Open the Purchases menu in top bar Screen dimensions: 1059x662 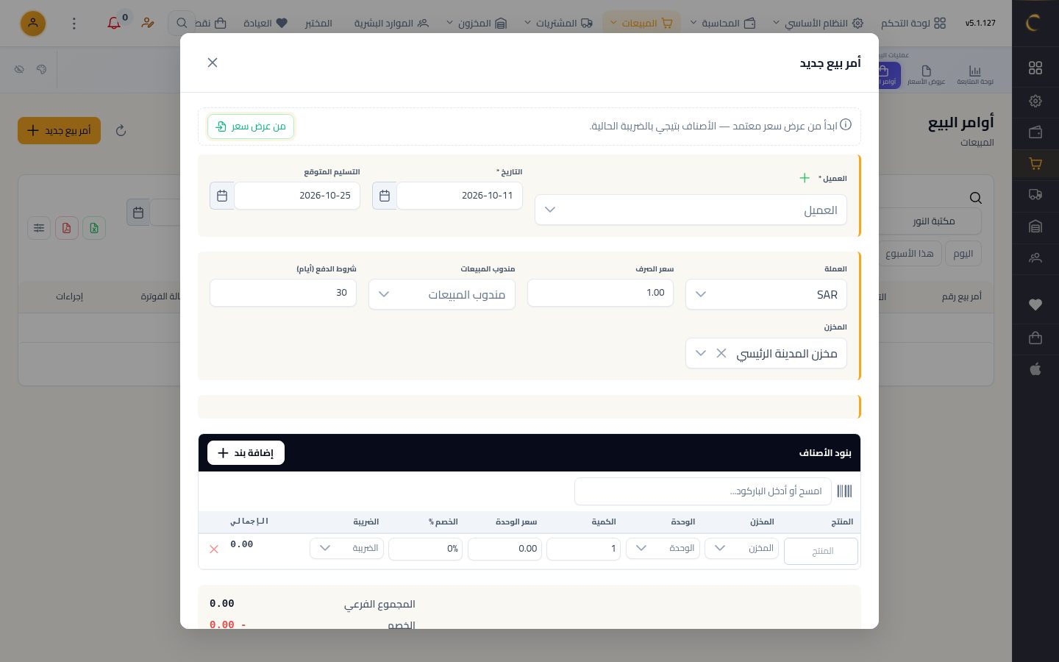[x=558, y=24]
